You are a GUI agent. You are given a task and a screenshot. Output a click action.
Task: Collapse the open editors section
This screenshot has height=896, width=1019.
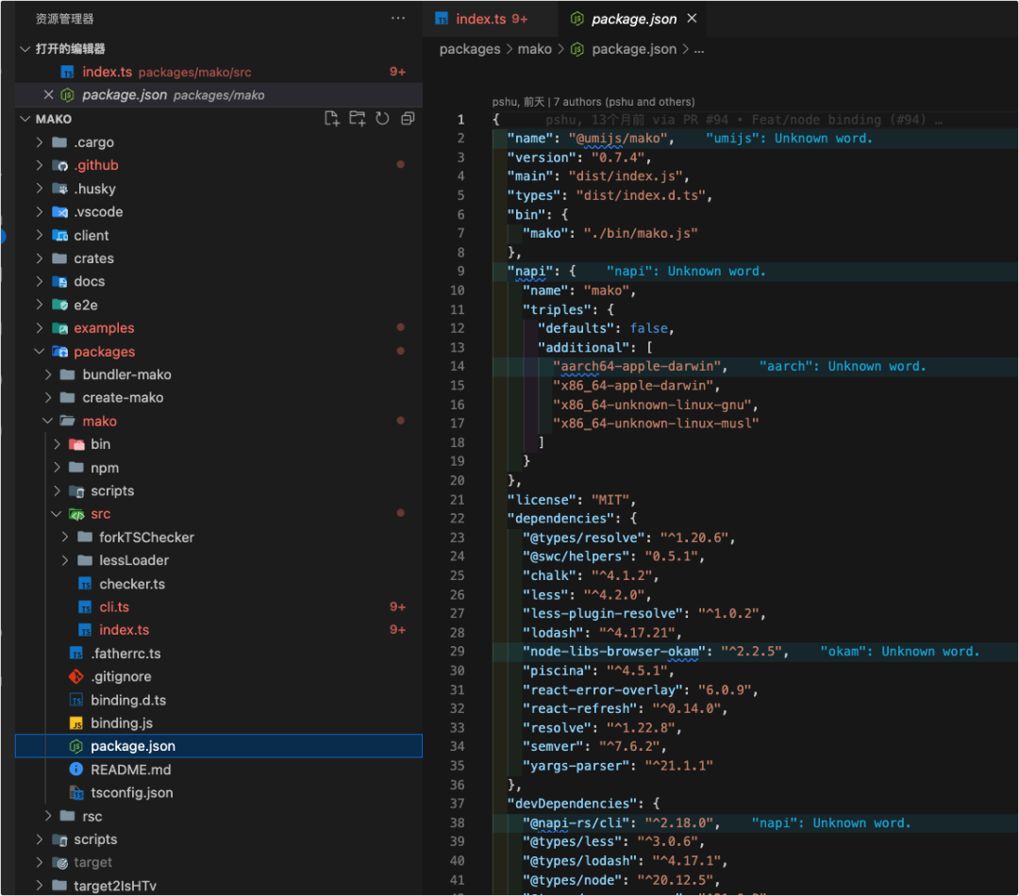click(25, 49)
